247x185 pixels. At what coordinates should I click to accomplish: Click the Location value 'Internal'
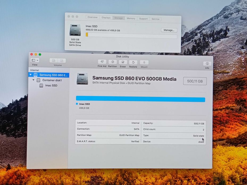point(136,123)
